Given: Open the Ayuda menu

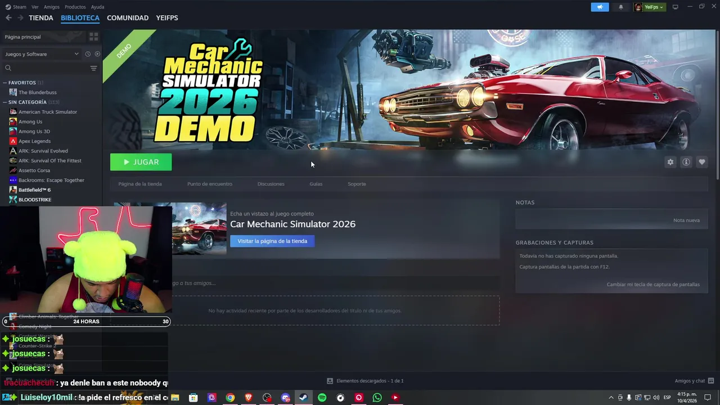Looking at the screenshot, I should (x=97, y=7).
